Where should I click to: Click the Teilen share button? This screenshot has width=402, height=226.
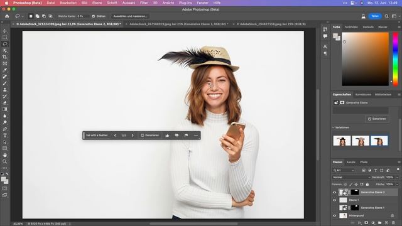375,16
